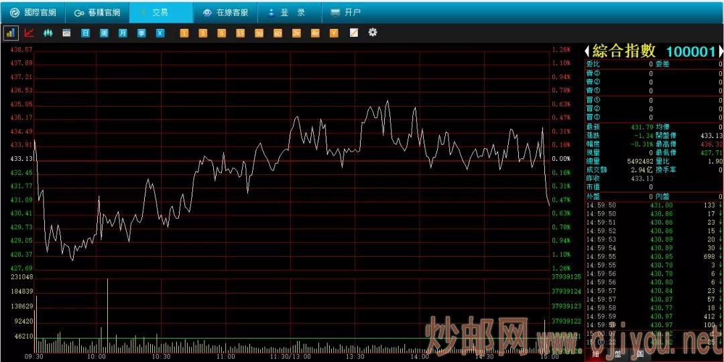
Task: Click the calendar icon in the toolbar
Action: point(66,32)
